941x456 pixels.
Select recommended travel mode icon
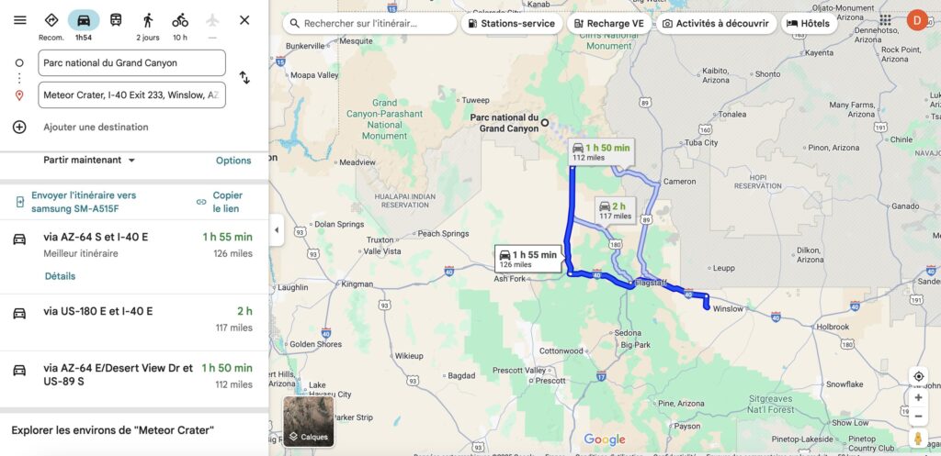(51, 20)
